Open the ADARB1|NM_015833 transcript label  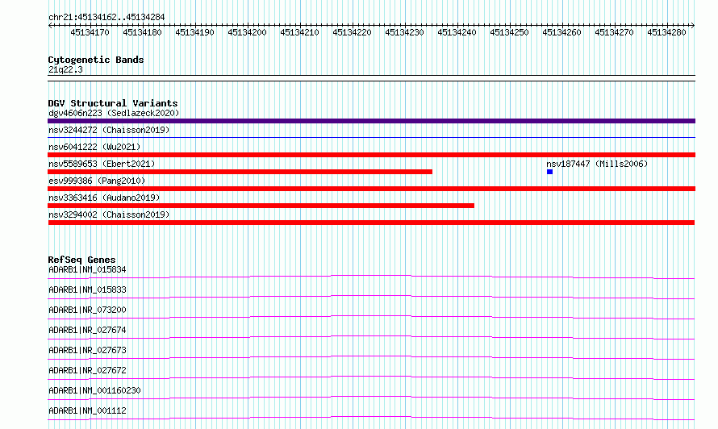(87, 289)
